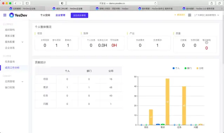Open the nine-dot app grid icon
This screenshot has height=133, width=224.
[x=5, y=15]
